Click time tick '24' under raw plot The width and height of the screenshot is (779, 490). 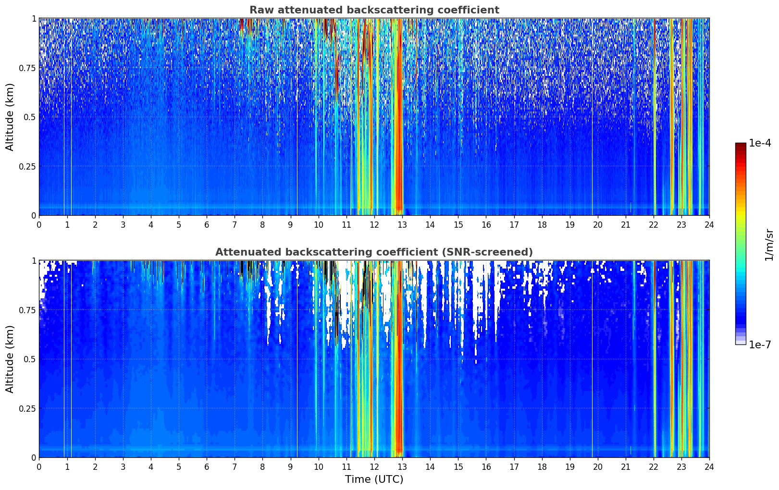[x=709, y=224]
